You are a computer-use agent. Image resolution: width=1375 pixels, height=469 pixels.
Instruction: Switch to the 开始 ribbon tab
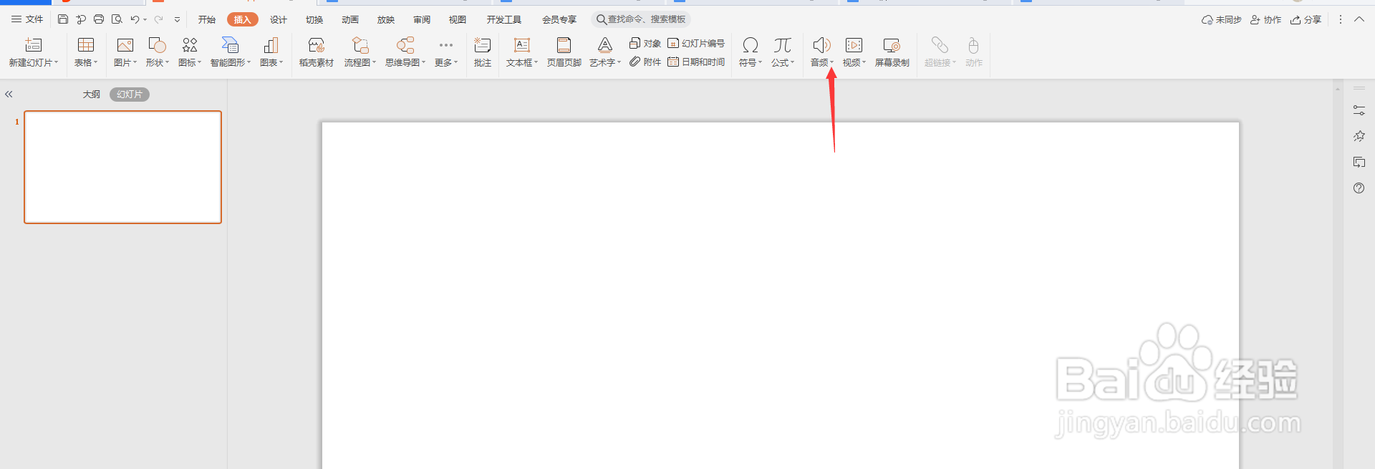click(207, 19)
